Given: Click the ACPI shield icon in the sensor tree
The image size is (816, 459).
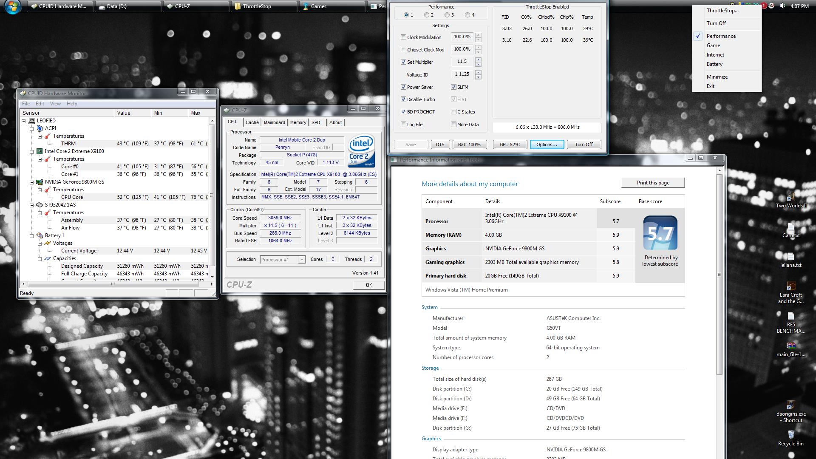Looking at the screenshot, I should (x=40, y=128).
